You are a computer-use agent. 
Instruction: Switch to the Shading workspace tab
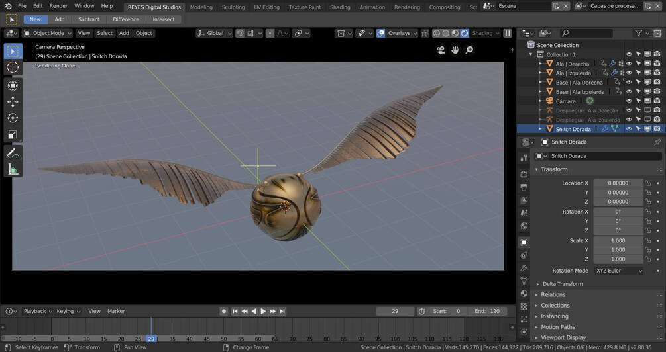(340, 7)
